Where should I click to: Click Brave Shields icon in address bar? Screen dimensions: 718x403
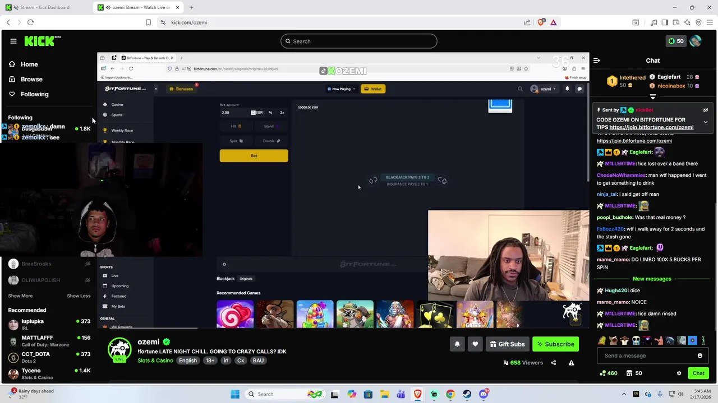tap(541, 22)
